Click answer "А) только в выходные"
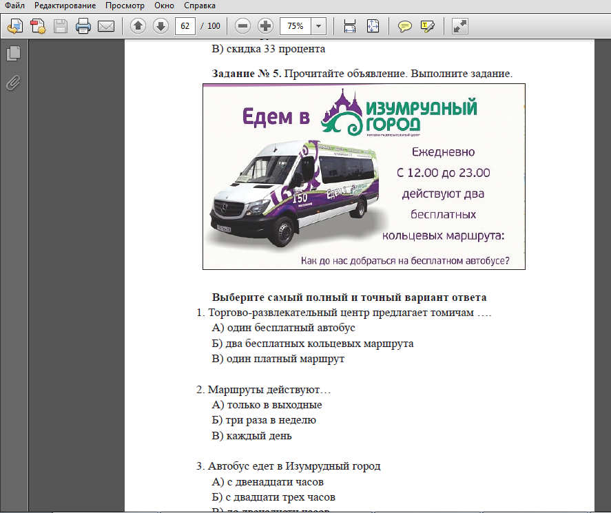 (x=267, y=405)
